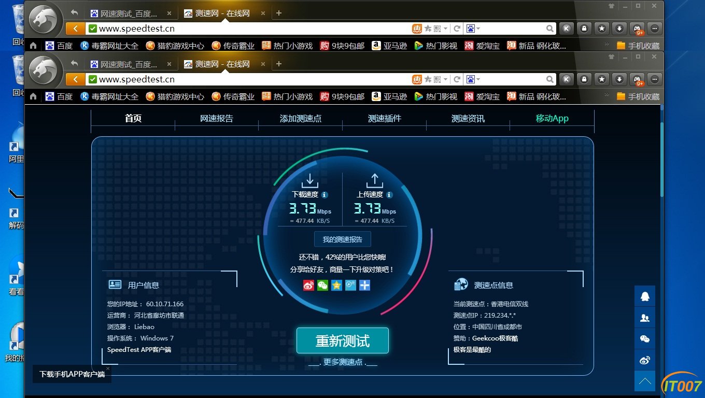This screenshot has height=398, width=705.
Task: Share result via yellow star Qzone icon
Action: click(336, 285)
